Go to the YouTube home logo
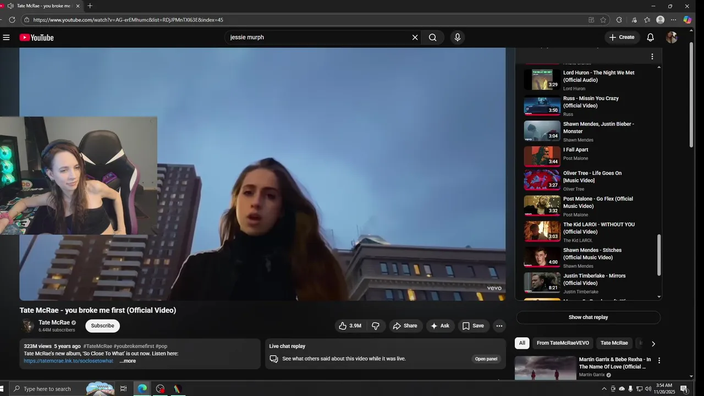Image resolution: width=704 pixels, height=396 pixels. click(x=36, y=37)
